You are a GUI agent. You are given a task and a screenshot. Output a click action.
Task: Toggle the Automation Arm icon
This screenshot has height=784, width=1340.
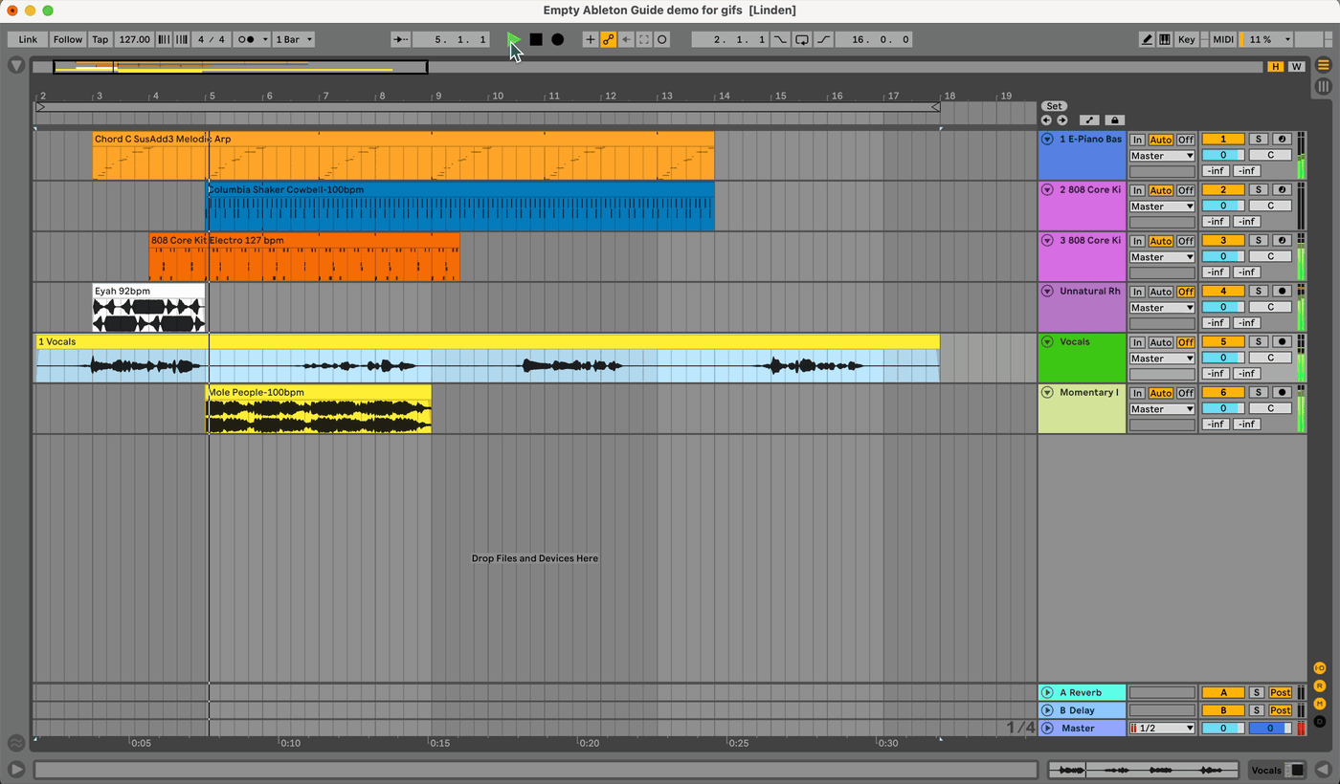tap(608, 39)
